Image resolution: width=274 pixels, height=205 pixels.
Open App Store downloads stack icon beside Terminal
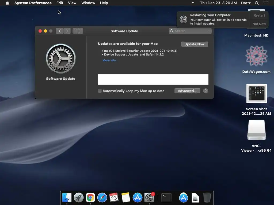(183, 198)
